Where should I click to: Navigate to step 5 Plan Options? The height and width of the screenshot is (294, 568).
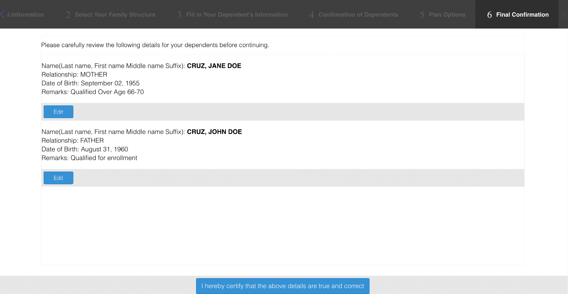pyautogui.click(x=442, y=15)
